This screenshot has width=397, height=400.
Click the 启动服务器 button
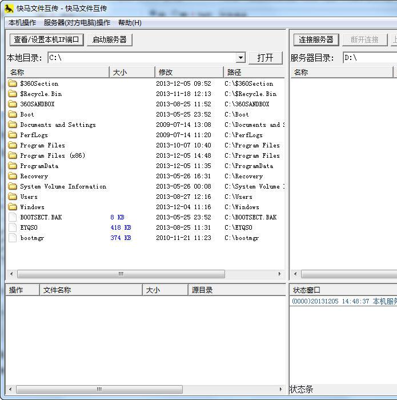coord(110,39)
